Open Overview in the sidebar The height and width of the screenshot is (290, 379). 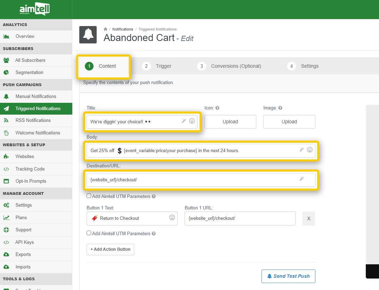pyautogui.click(x=36, y=36)
